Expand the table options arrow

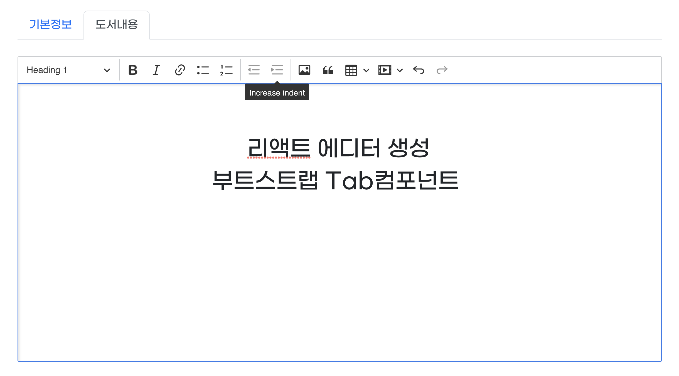click(x=366, y=70)
